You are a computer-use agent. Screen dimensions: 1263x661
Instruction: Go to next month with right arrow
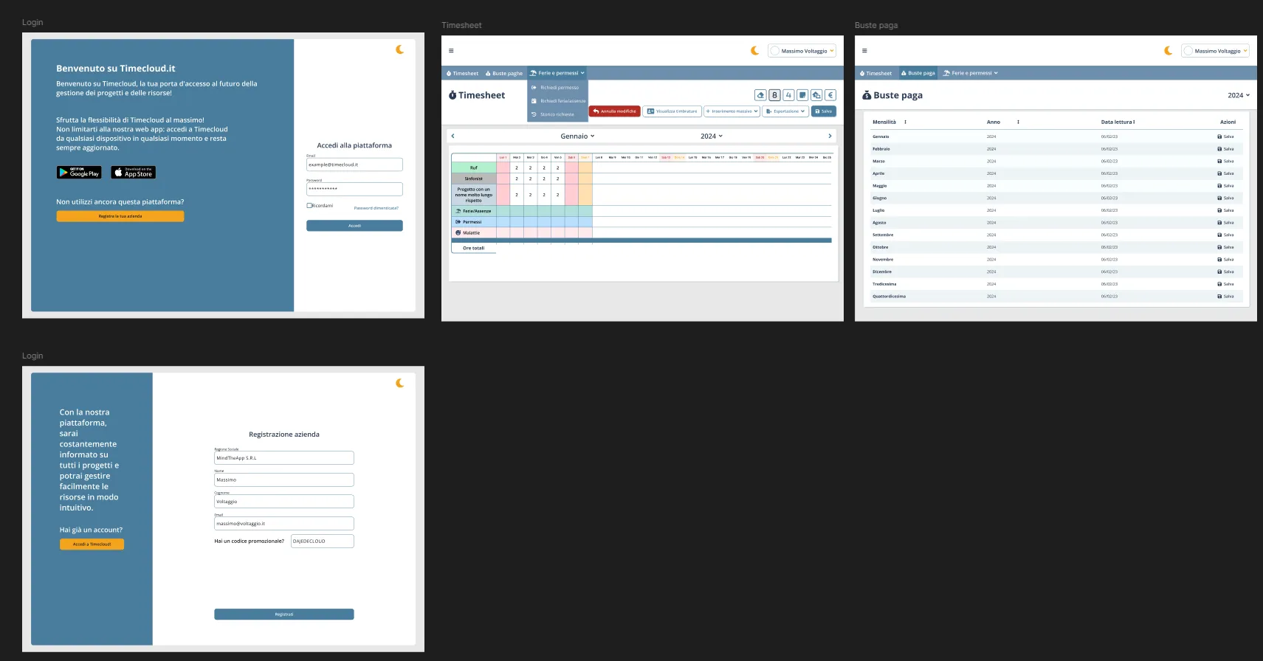(830, 136)
